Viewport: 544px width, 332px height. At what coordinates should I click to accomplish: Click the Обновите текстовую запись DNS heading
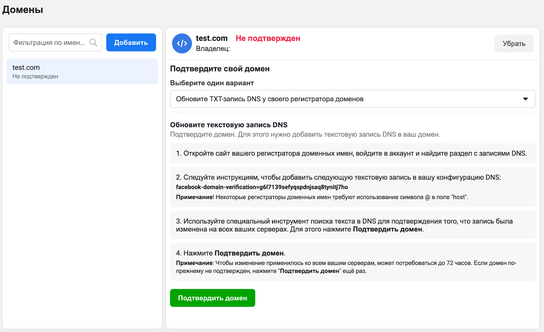tap(229, 125)
